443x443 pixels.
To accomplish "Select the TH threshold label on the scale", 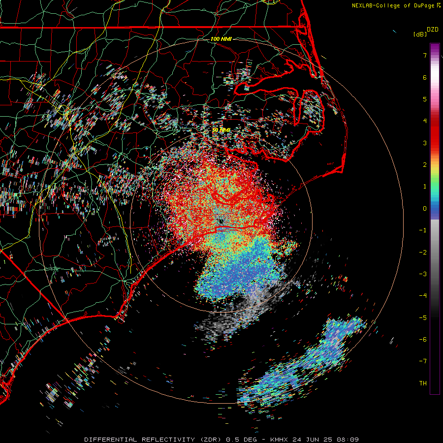I will point(423,383).
